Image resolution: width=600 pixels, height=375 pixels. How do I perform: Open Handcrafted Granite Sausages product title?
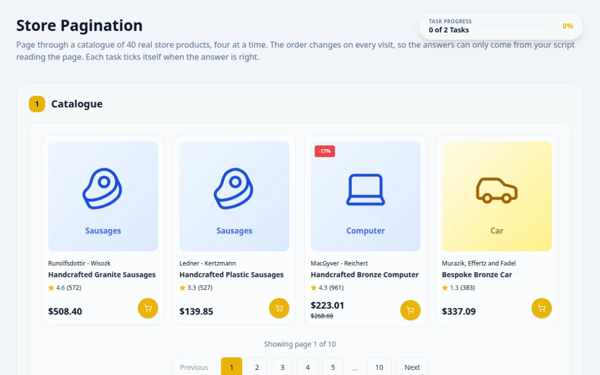pos(102,274)
